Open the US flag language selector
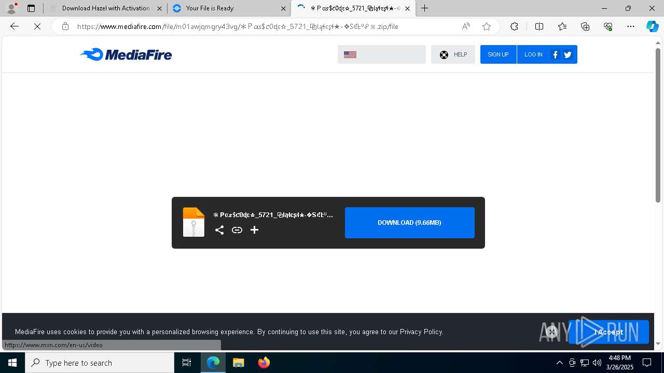This screenshot has height=373, width=664. pyautogui.click(x=381, y=54)
